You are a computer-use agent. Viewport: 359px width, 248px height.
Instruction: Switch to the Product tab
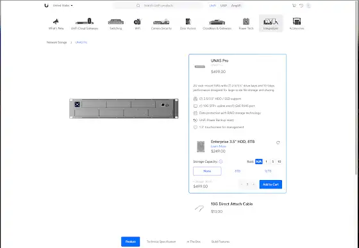point(131,242)
